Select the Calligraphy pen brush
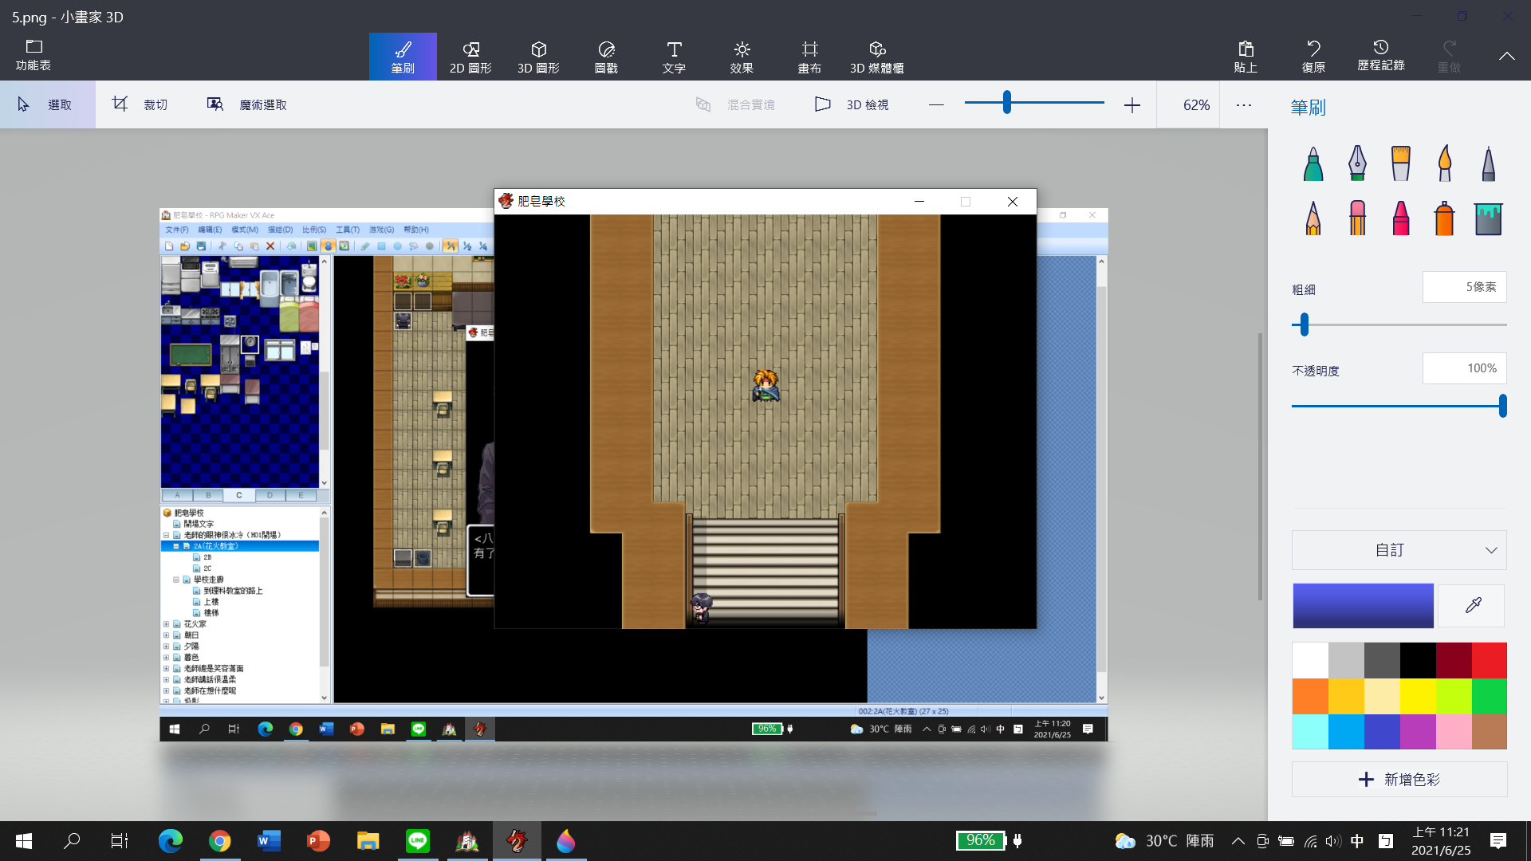The height and width of the screenshot is (861, 1531). [x=1356, y=163]
